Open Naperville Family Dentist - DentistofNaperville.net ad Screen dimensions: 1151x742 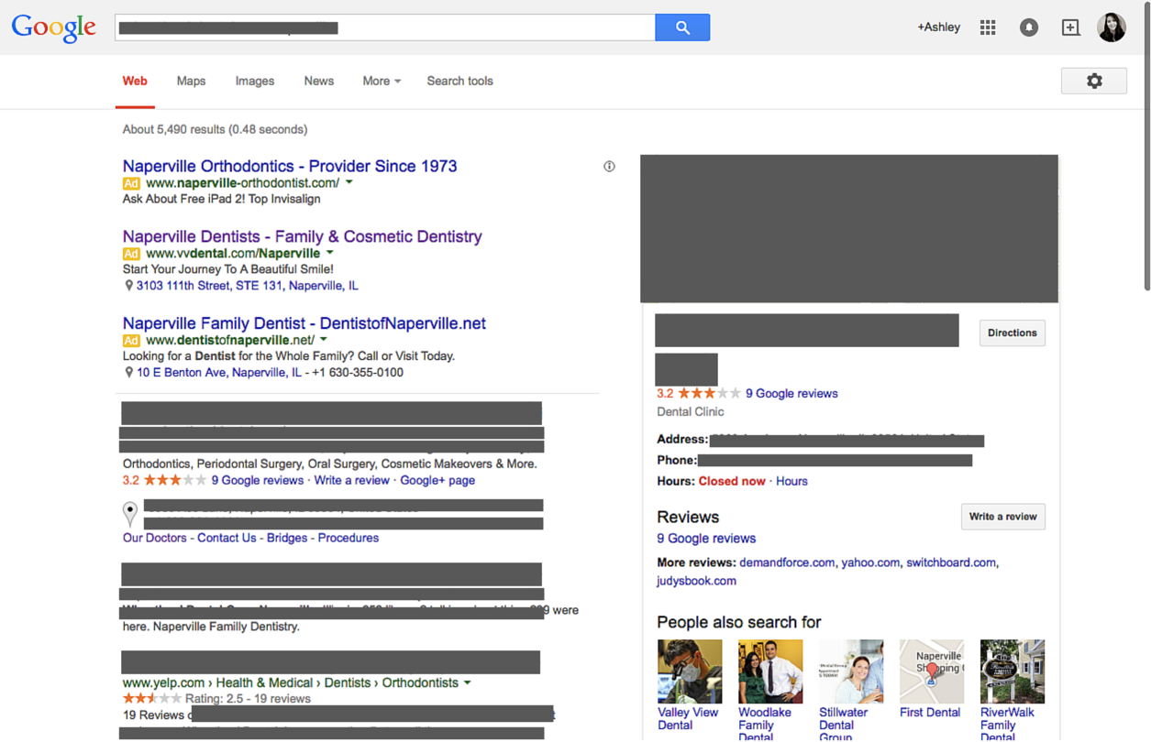(304, 323)
